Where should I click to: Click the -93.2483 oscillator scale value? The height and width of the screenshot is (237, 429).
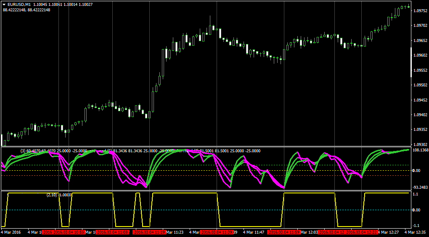pyautogui.click(x=420, y=188)
